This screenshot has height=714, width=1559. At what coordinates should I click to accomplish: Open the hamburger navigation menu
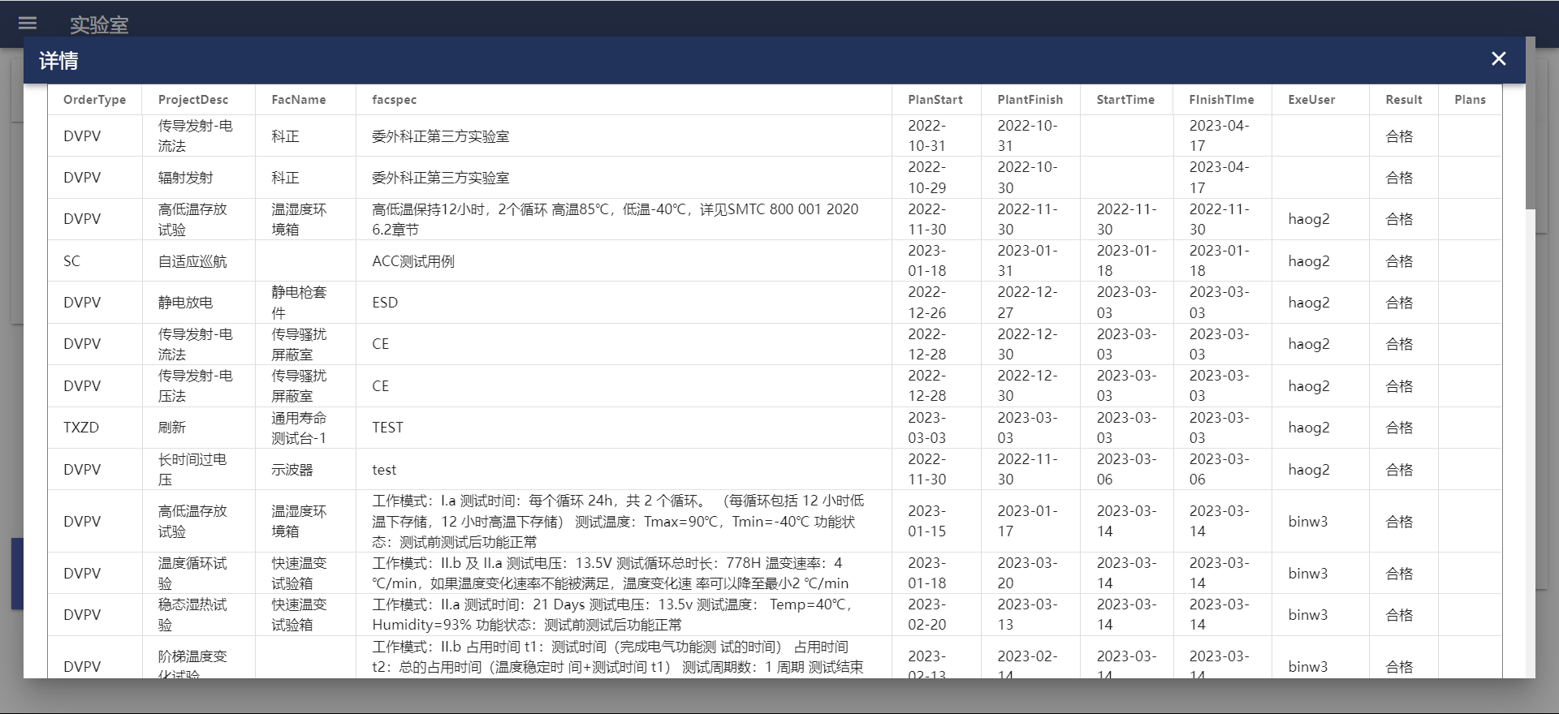28,24
